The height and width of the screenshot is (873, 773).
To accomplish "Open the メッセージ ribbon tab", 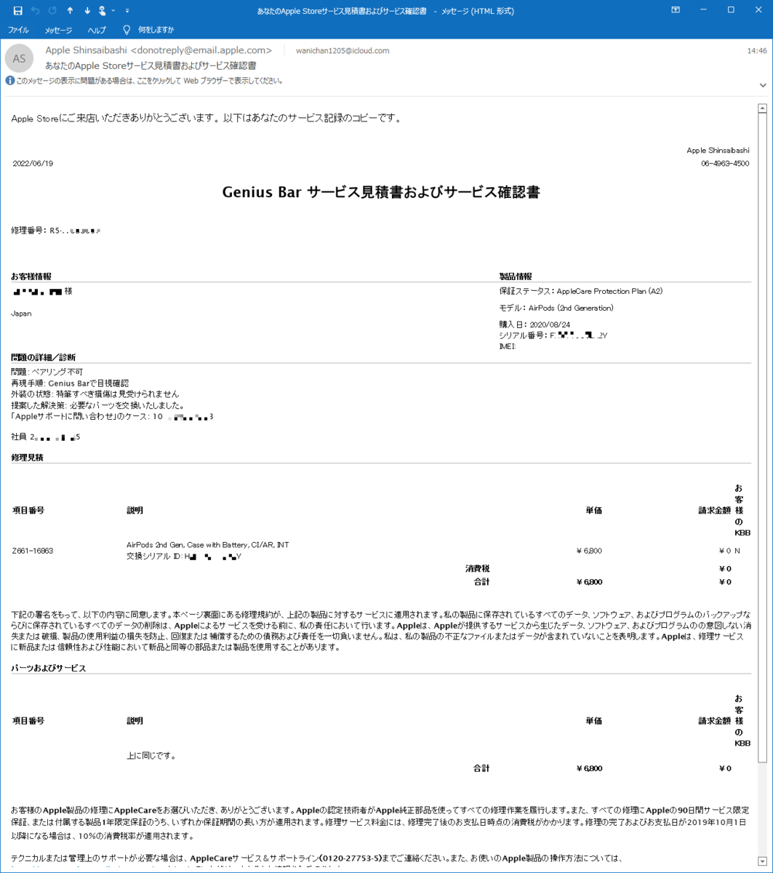I will coord(58,30).
